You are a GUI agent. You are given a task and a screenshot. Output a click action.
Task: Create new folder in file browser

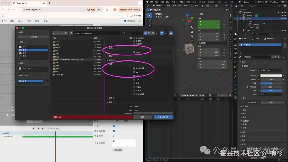tap(71, 33)
